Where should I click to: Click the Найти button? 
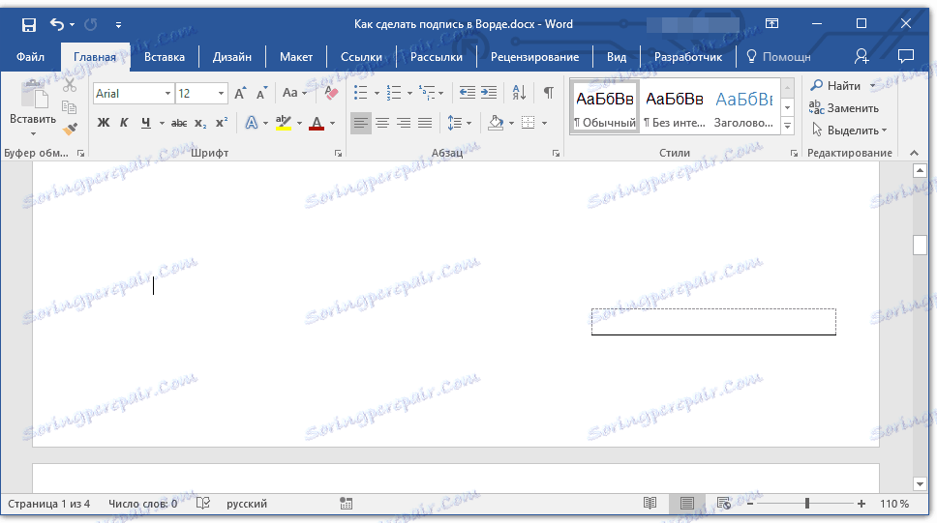point(835,85)
